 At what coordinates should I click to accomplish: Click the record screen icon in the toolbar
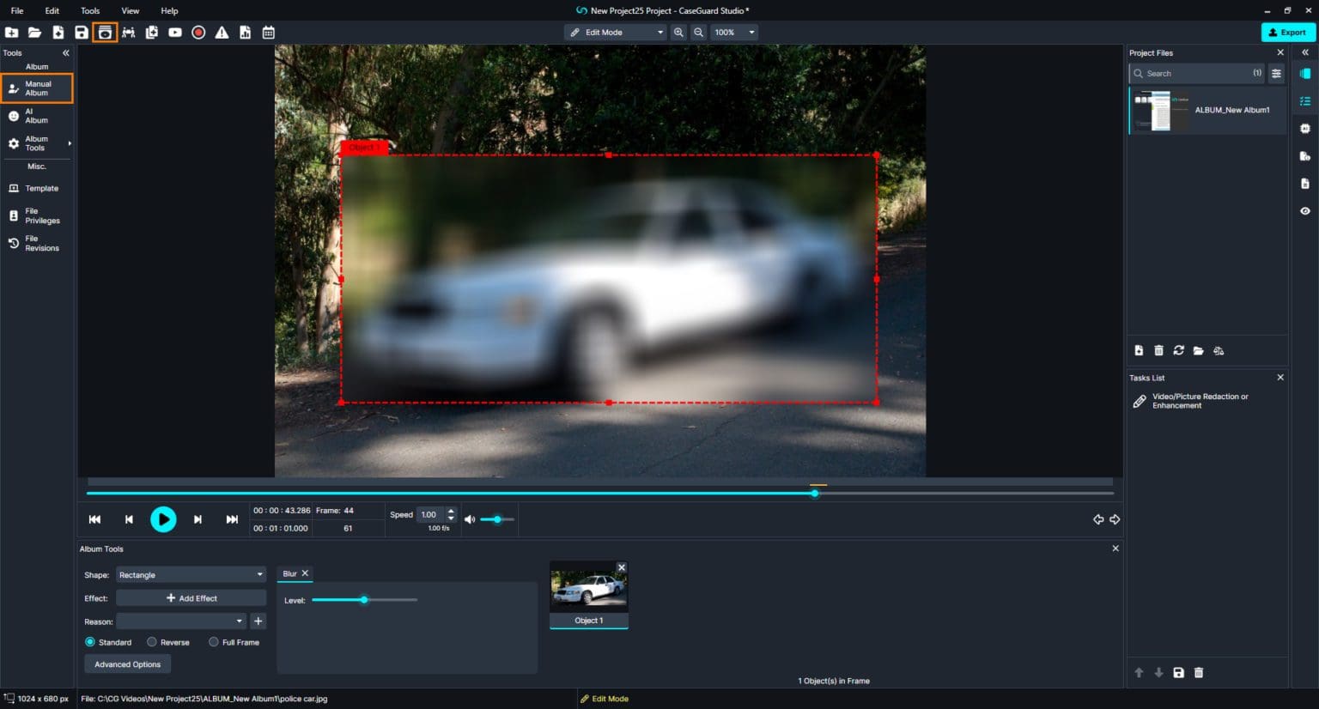click(x=198, y=32)
